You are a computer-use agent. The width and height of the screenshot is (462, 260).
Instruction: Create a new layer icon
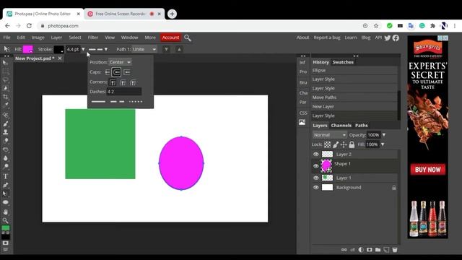[386, 250]
